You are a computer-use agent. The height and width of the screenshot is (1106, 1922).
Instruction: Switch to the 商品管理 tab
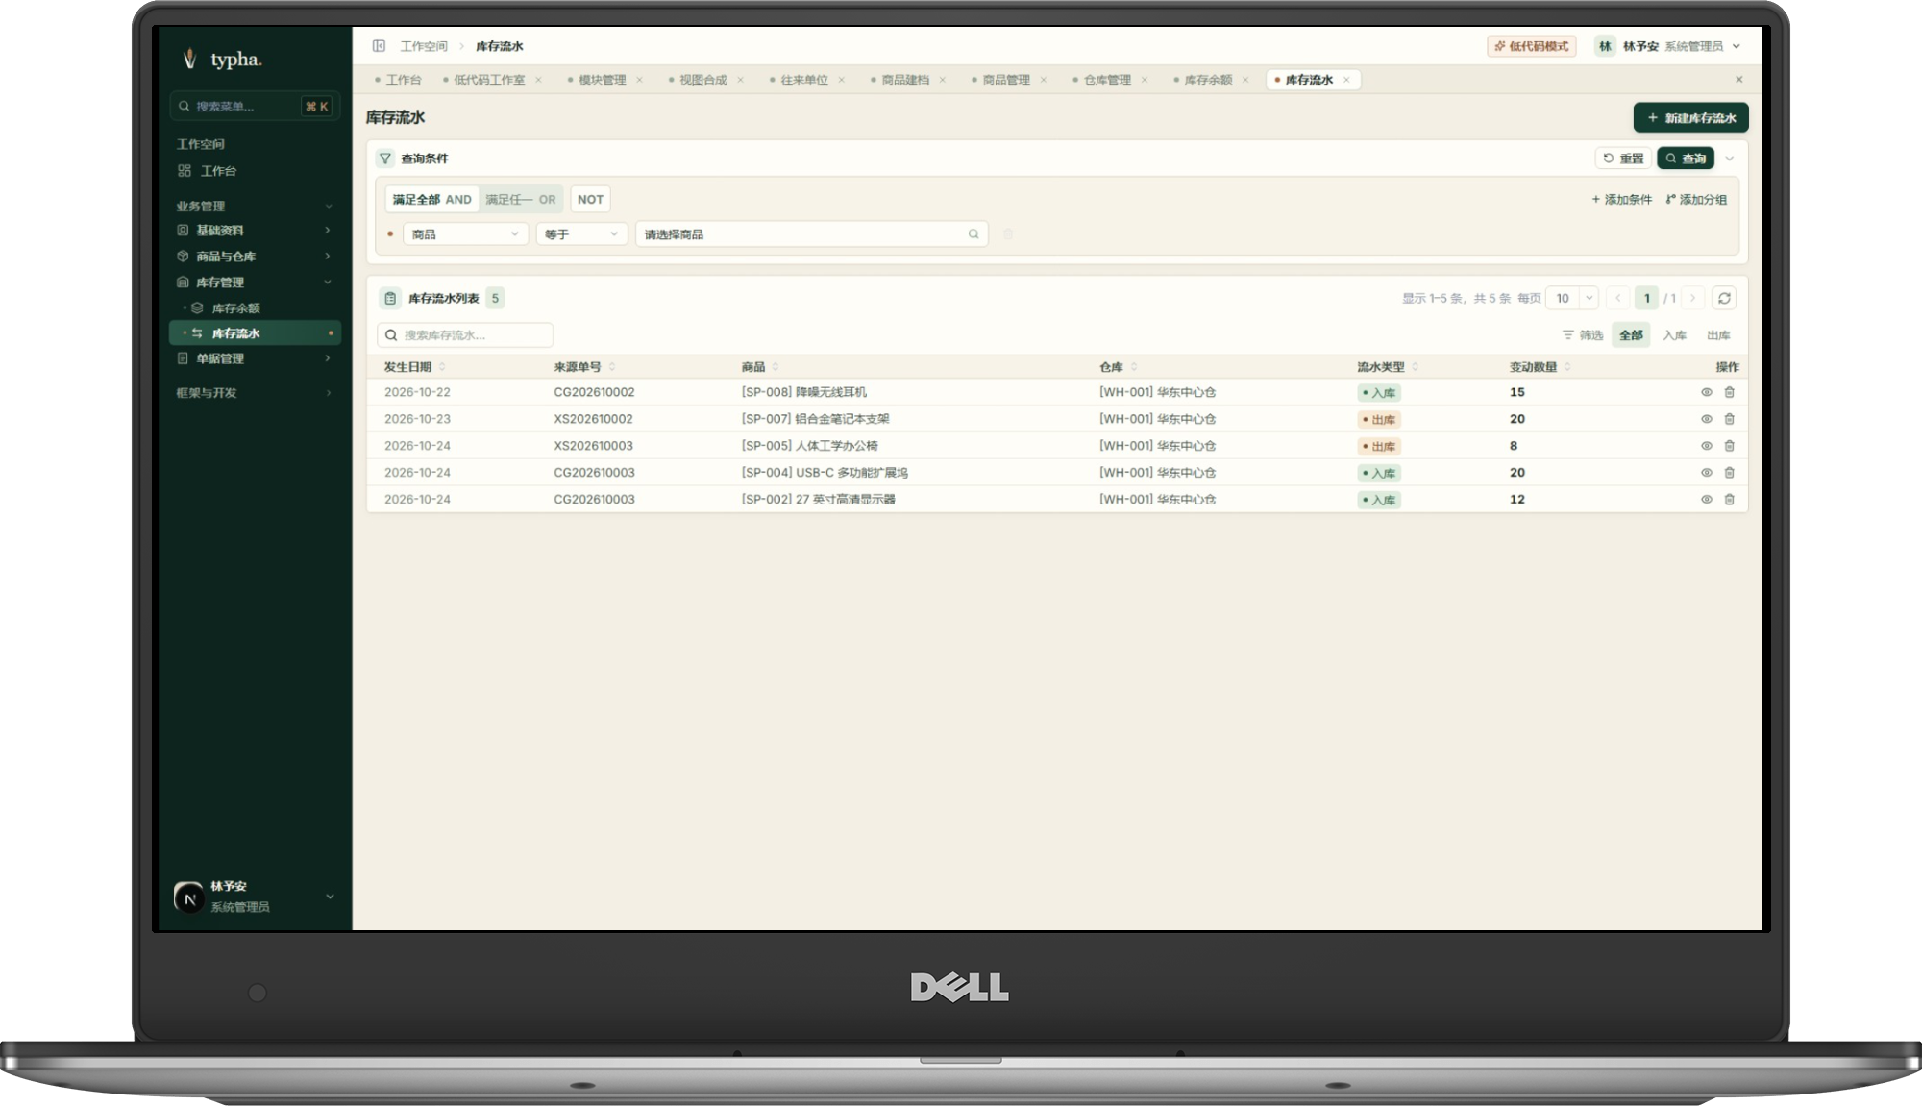coord(1005,80)
